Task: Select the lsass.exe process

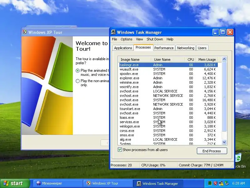Action: [x=168, y=118]
